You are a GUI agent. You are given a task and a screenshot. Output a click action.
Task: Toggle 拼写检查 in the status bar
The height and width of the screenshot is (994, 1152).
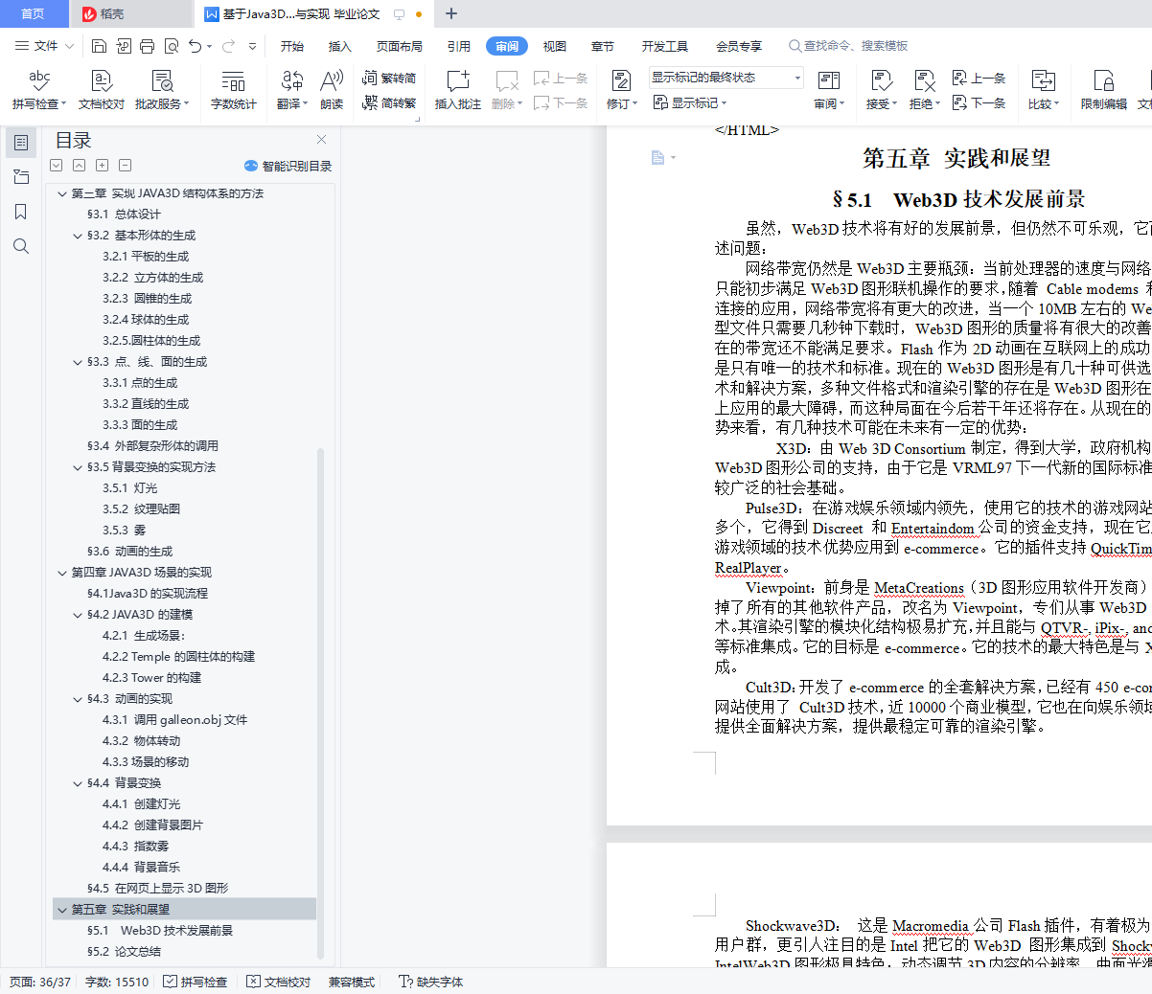[195, 982]
